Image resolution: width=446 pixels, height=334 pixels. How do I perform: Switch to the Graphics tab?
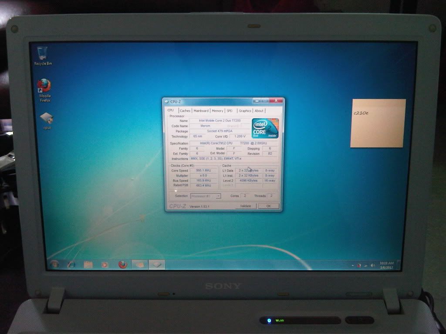[245, 111]
